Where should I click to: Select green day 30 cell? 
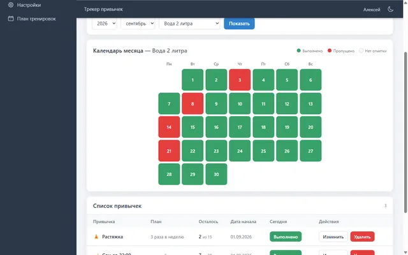pyautogui.click(x=216, y=174)
